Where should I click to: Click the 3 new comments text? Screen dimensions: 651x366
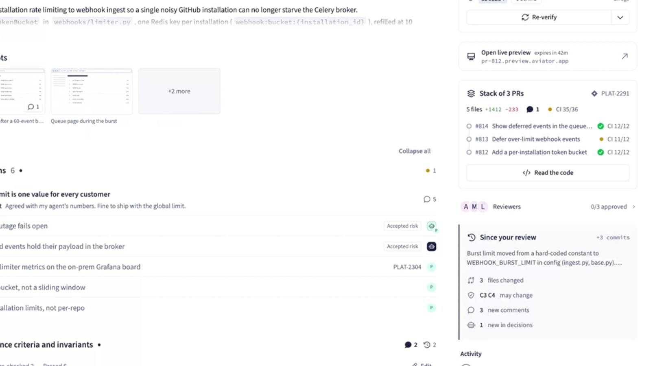coord(505,310)
